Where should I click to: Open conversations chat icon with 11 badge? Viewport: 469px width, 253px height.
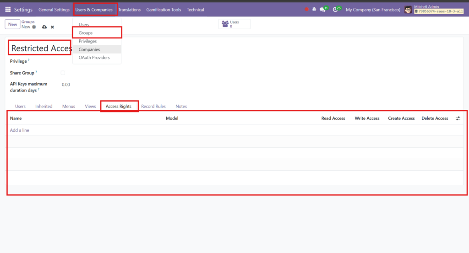coord(322,10)
